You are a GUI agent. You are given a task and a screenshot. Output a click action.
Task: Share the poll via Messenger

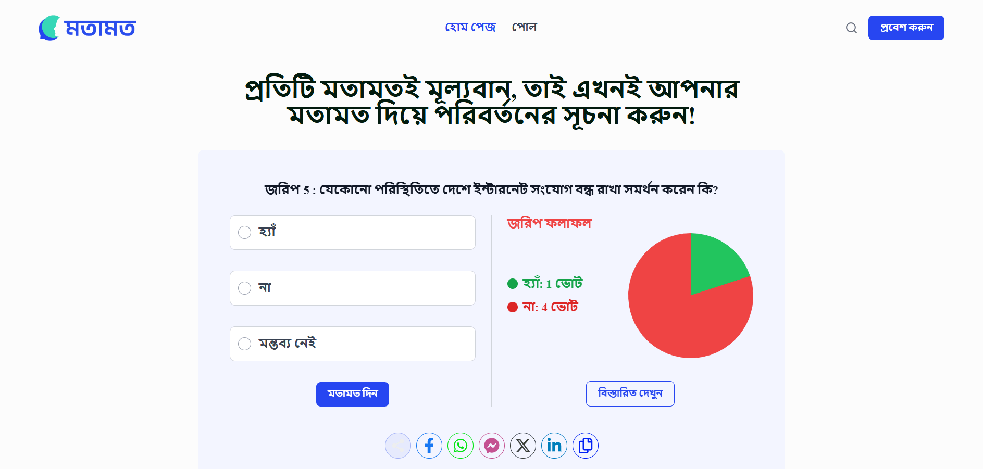tap(492, 446)
